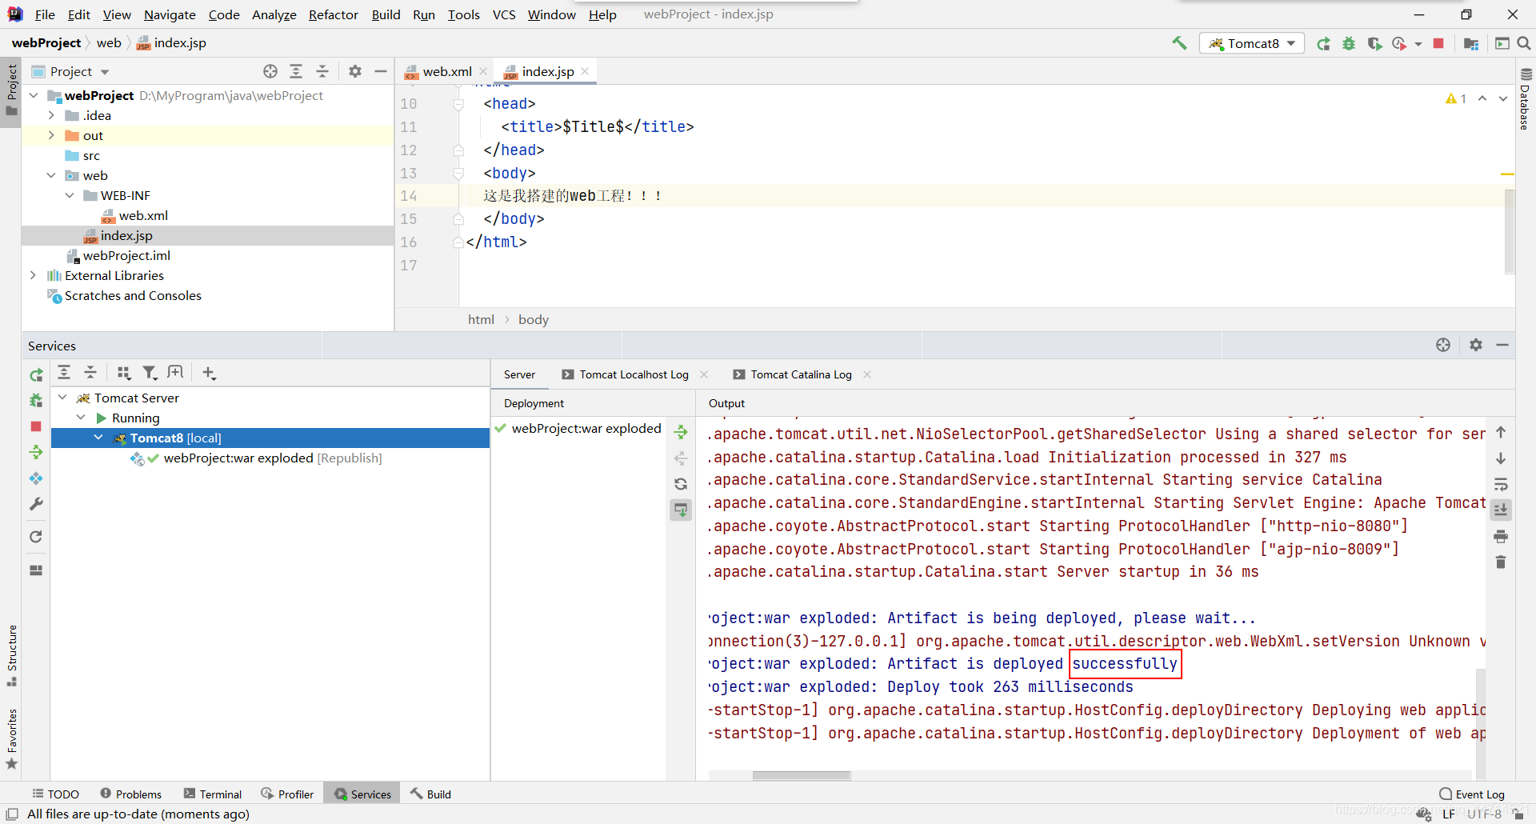
Task: Click Rerun icon in Services sidebar
Action: [36, 374]
